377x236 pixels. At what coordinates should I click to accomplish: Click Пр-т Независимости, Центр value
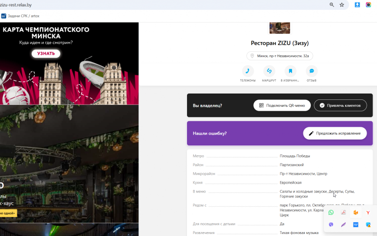(303, 174)
